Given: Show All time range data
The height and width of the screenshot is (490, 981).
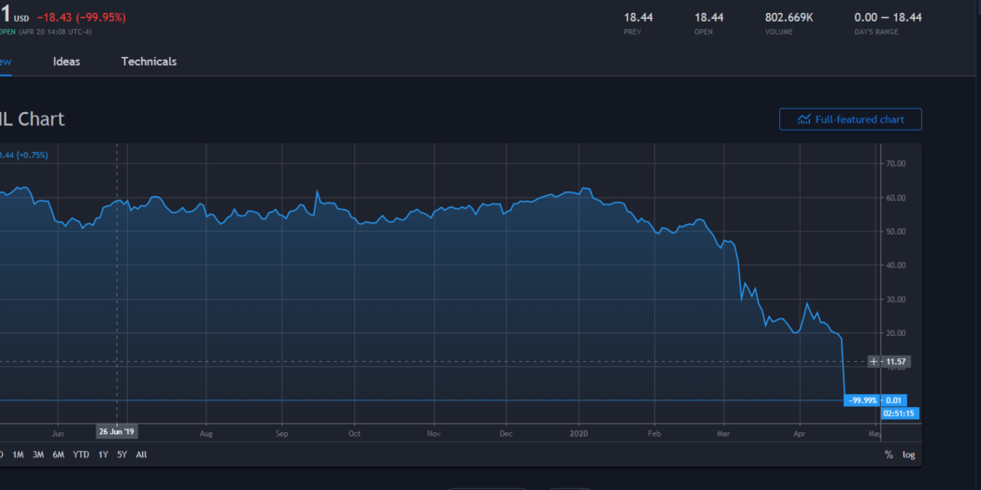Looking at the screenshot, I should point(141,455).
